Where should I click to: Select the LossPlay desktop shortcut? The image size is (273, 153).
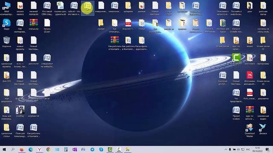pyautogui.click(x=20, y=111)
